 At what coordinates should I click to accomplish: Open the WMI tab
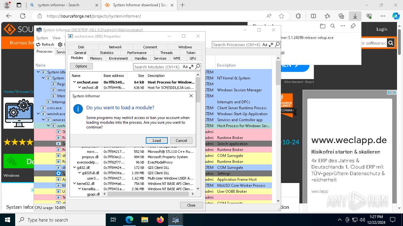click(x=177, y=58)
